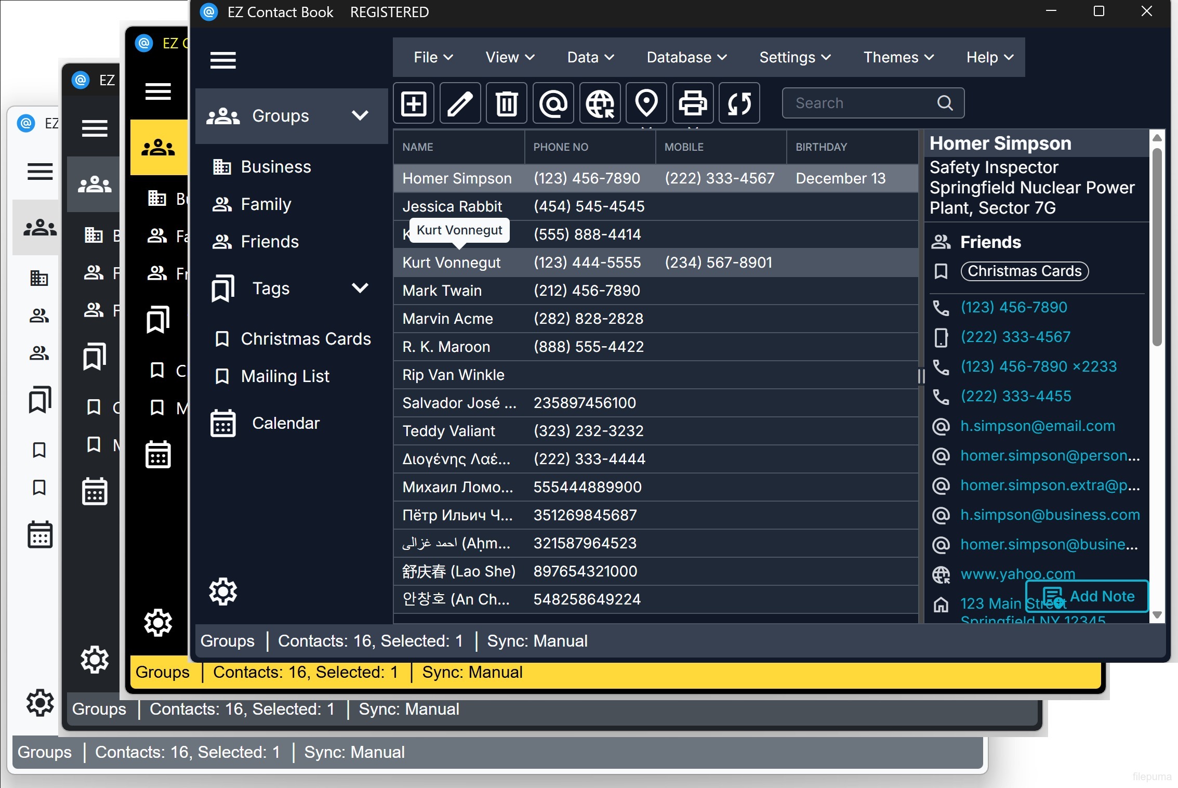Delete selected contact using the trash icon
Viewport: 1178px width, 788px height.
[x=506, y=103]
